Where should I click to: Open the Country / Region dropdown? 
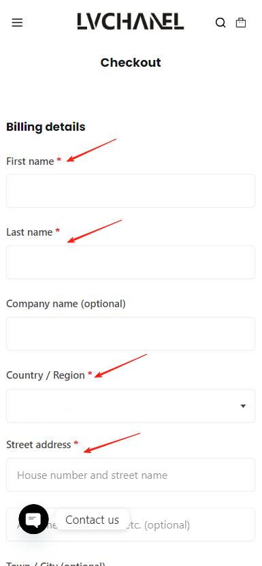(131, 406)
